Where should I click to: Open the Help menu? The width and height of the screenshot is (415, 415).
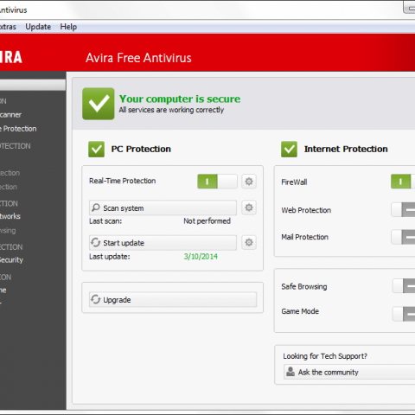[68, 27]
